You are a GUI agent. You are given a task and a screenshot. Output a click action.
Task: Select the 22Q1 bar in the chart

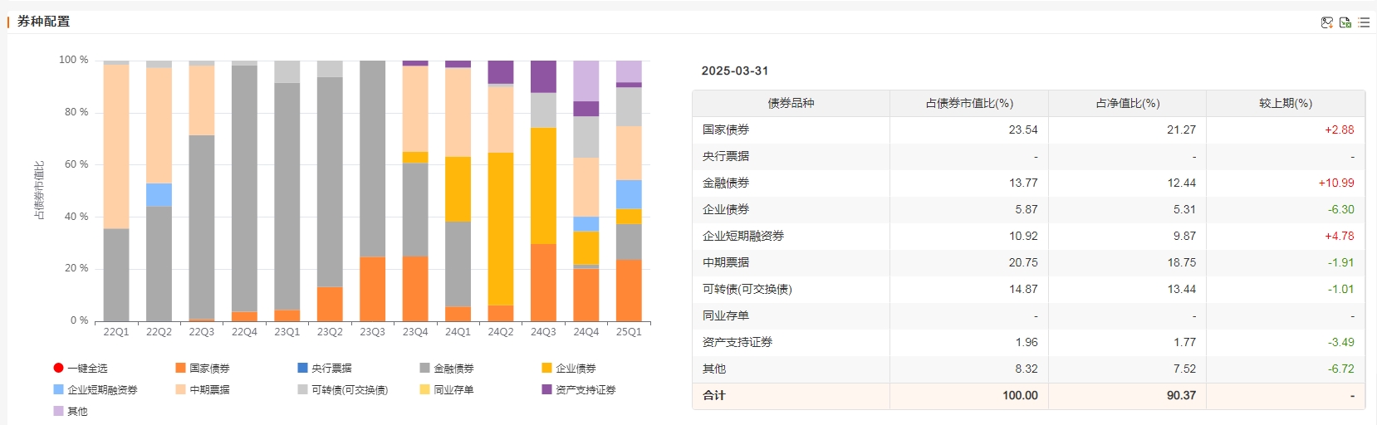(x=116, y=191)
